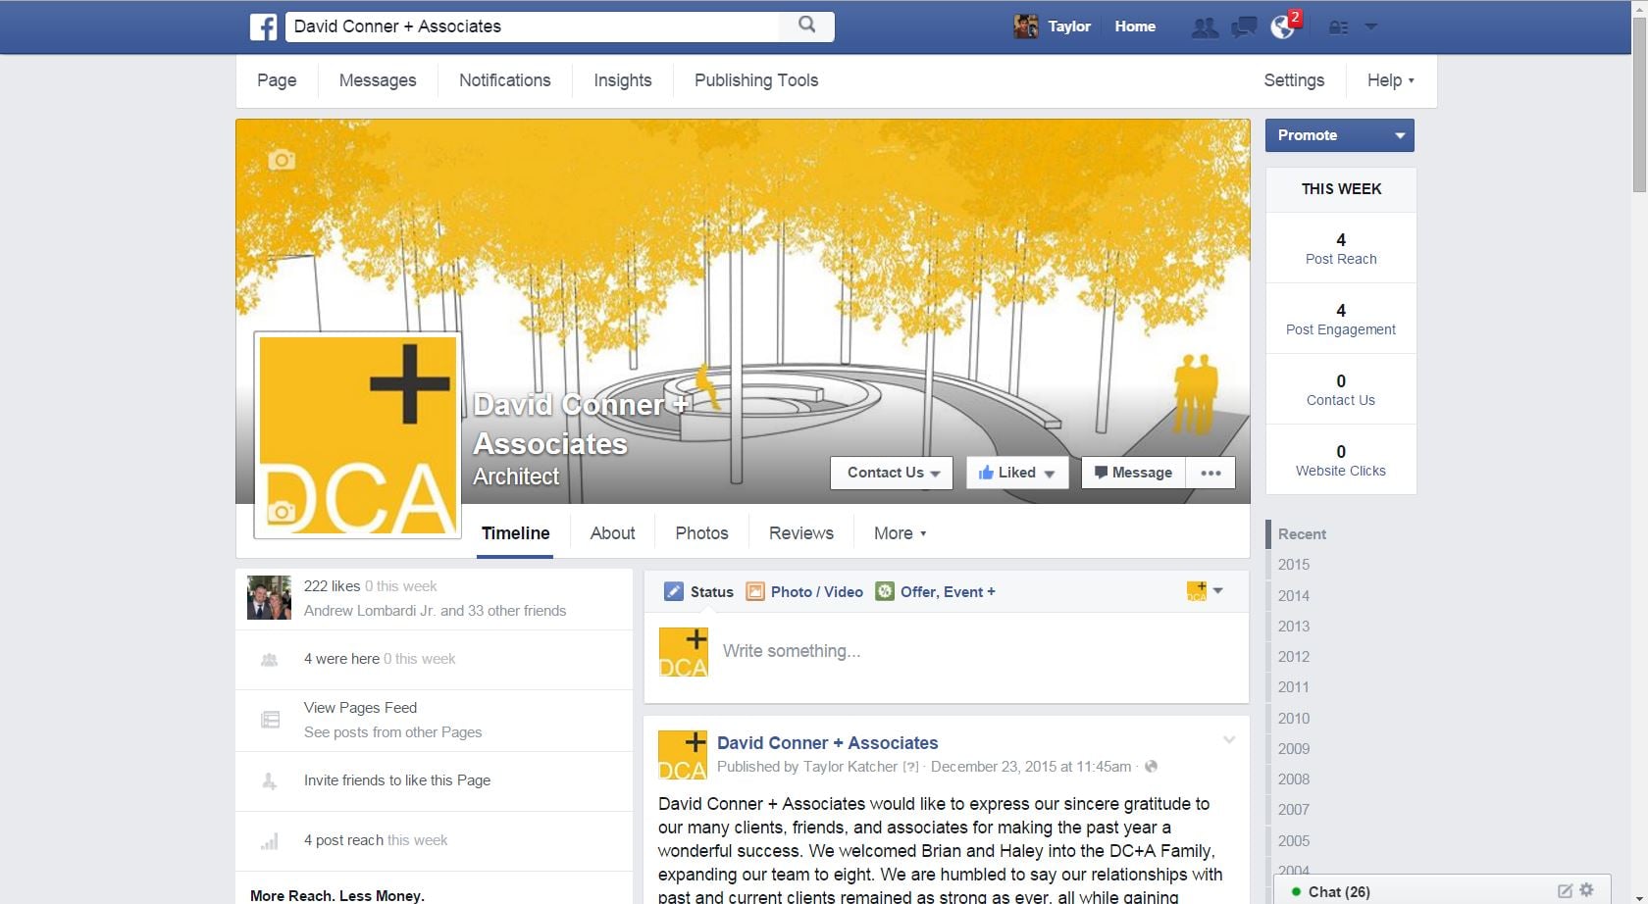
Task: Jump to 2012 in timeline navigator
Action: pyautogui.click(x=1294, y=657)
